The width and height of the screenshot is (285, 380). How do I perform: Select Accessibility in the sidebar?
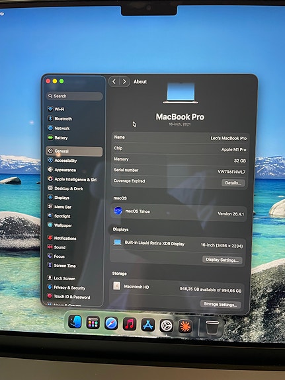(x=62, y=161)
